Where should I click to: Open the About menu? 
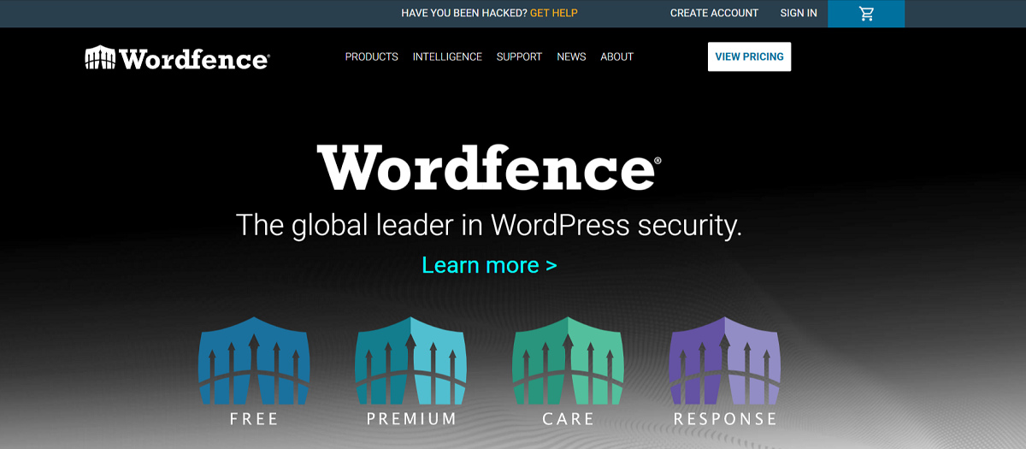click(616, 57)
